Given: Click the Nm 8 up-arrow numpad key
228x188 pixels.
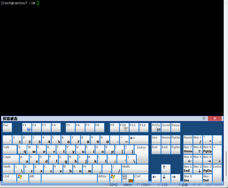Looking at the screenshot, I should click(198, 149).
